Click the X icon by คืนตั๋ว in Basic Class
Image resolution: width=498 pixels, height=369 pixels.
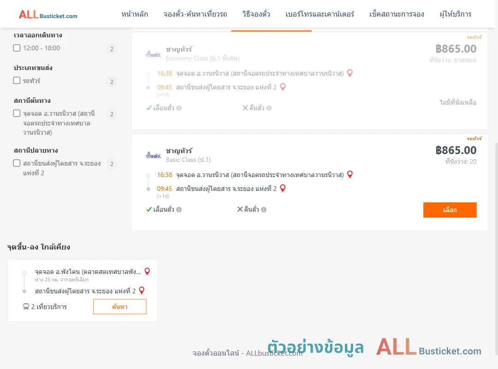click(x=240, y=209)
